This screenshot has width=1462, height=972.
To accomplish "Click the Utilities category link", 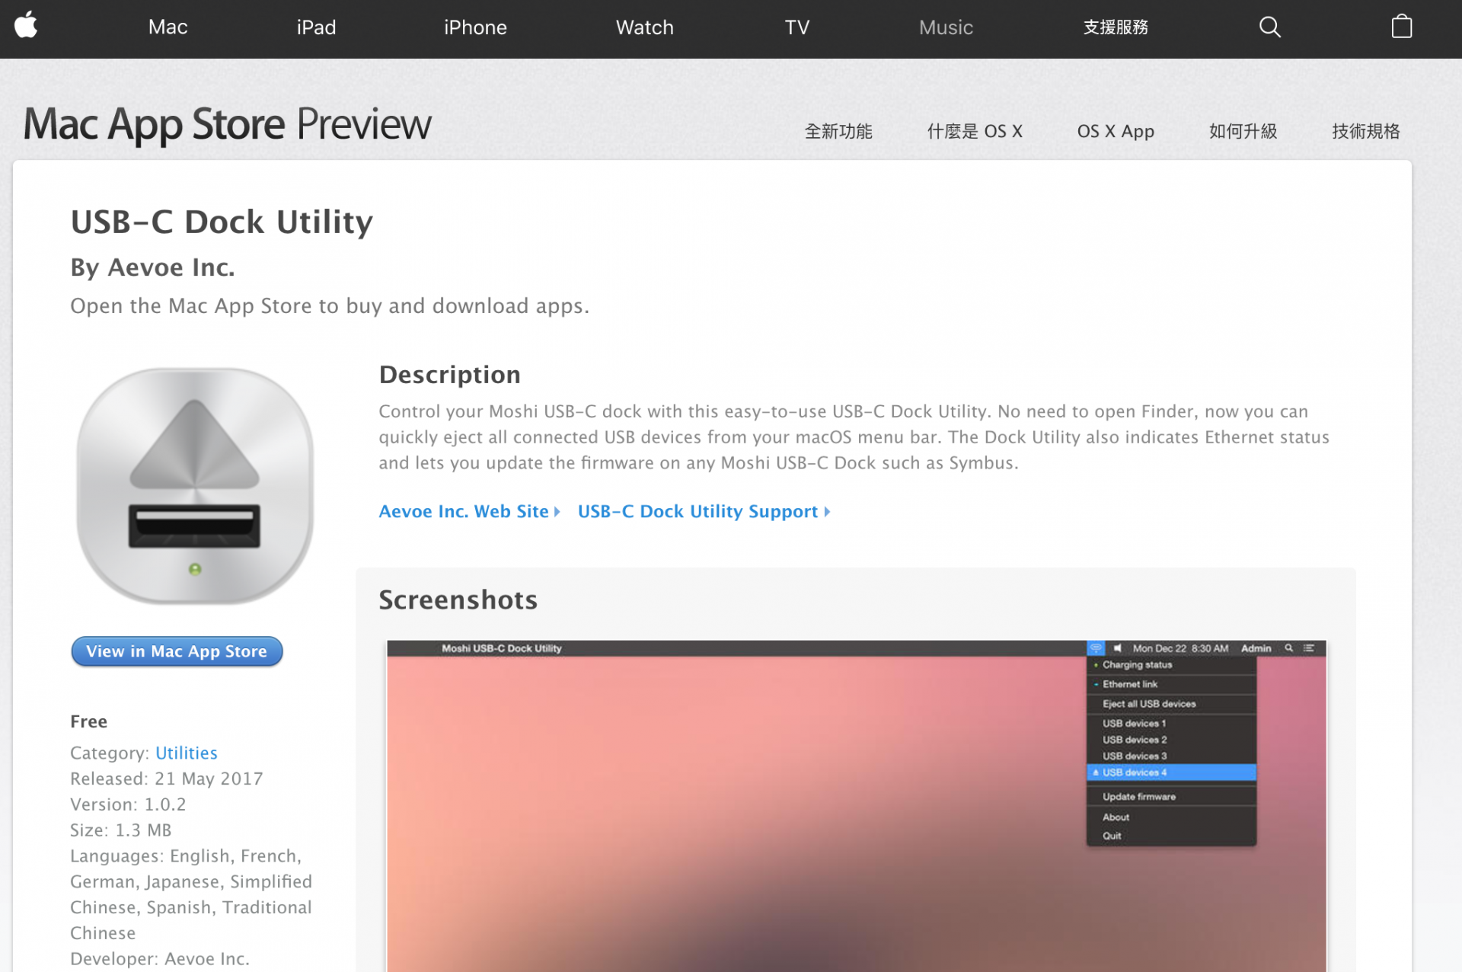I will pos(187,753).
